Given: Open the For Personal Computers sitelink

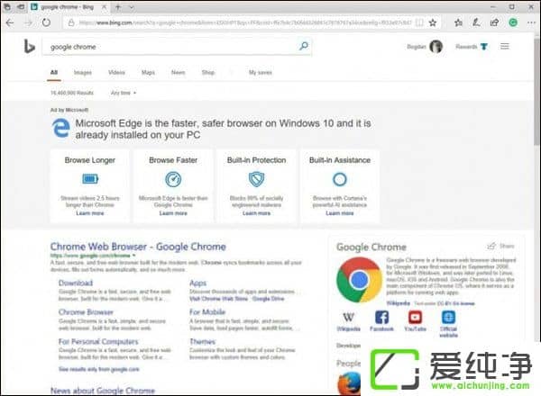Looking at the screenshot, I should point(98,342).
